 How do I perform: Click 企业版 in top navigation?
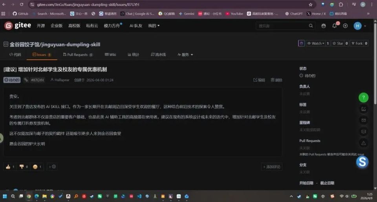(x=57, y=26)
